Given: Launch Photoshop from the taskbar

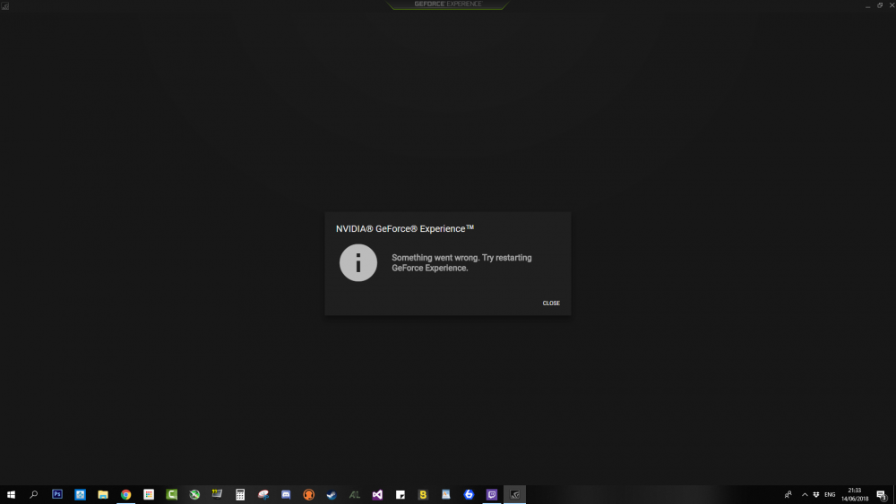Looking at the screenshot, I should click(x=57, y=494).
